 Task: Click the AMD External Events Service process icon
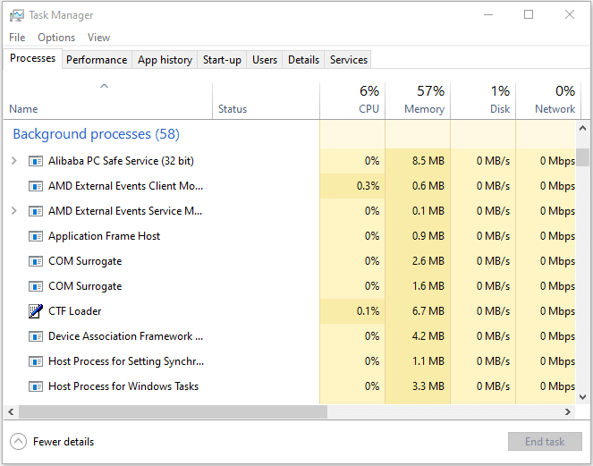(36, 211)
